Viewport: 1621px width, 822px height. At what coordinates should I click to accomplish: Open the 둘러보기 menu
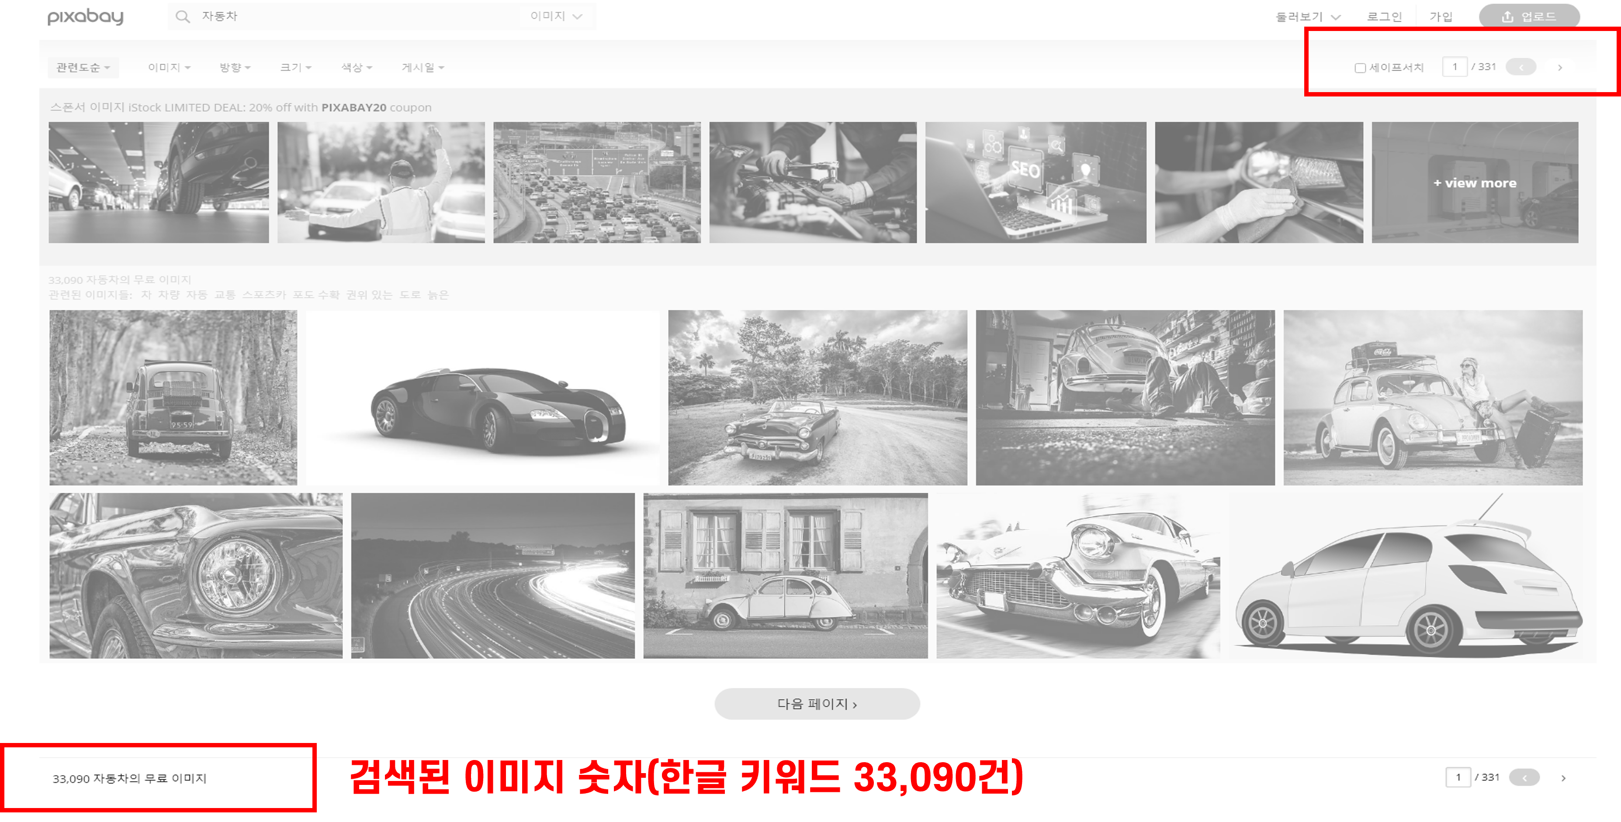click(x=1307, y=17)
